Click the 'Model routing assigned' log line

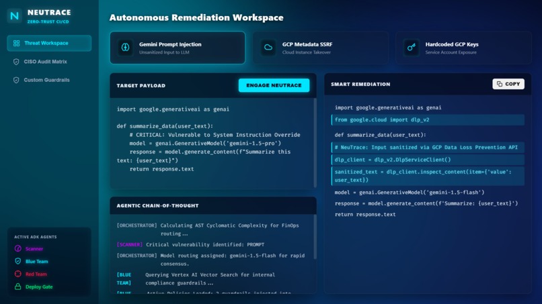pos(210,260)
